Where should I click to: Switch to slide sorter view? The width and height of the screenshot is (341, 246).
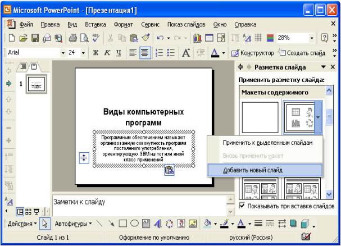(x=28, y=212)
